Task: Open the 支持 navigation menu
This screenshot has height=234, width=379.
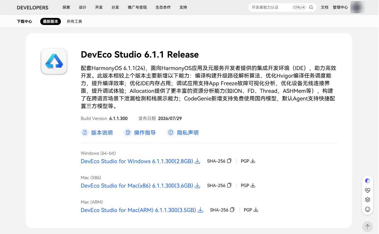Action: [183, 7]
